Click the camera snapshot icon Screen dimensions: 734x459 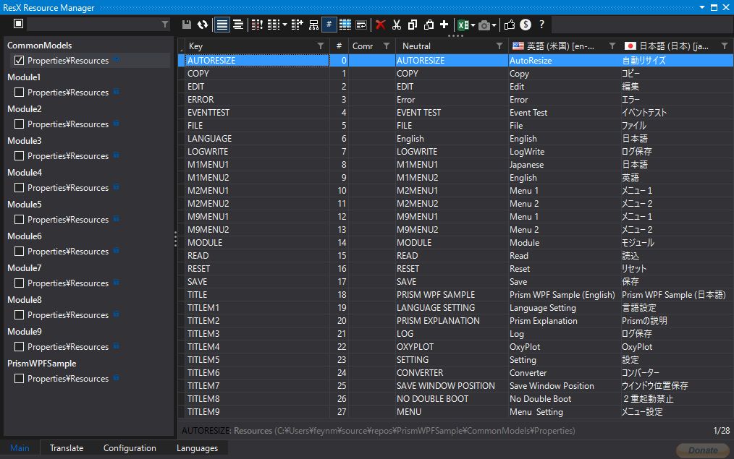point(484,25)
